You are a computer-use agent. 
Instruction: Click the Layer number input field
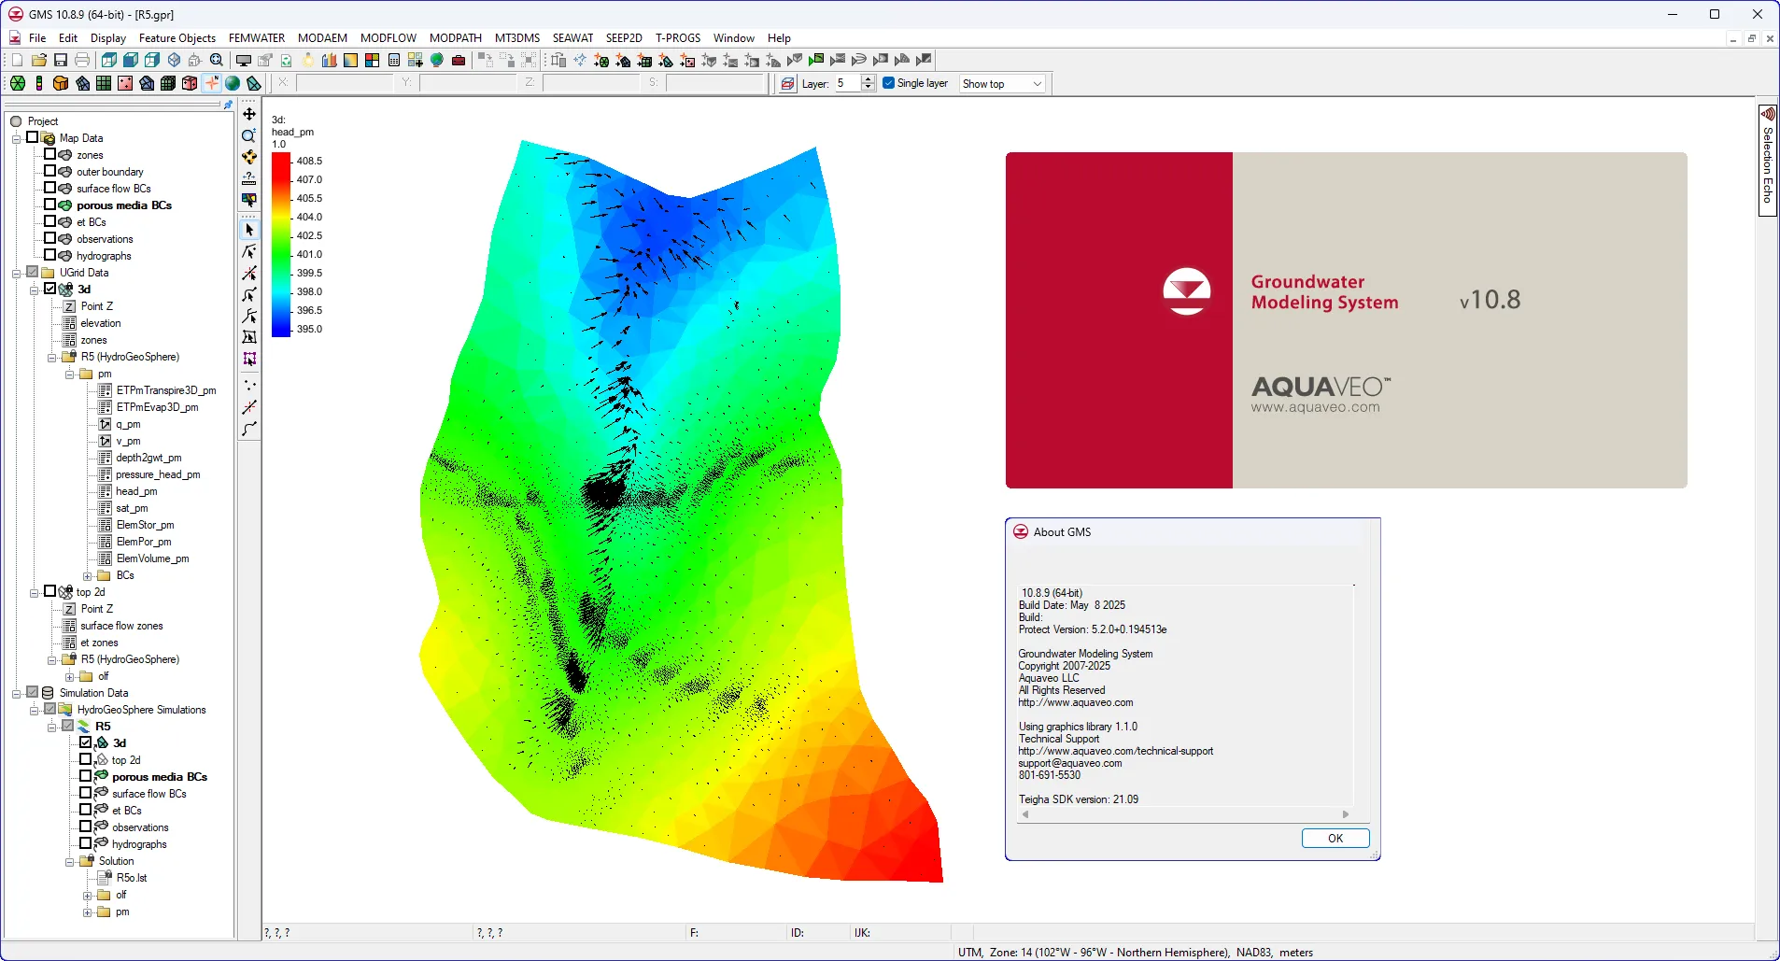(847, 83)
